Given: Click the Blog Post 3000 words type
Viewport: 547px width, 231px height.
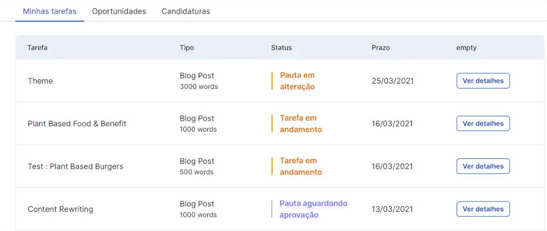Looking at the screenshot, I should pos(199,81).
